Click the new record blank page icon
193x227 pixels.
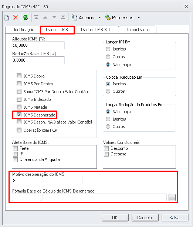tap(7, 18)
